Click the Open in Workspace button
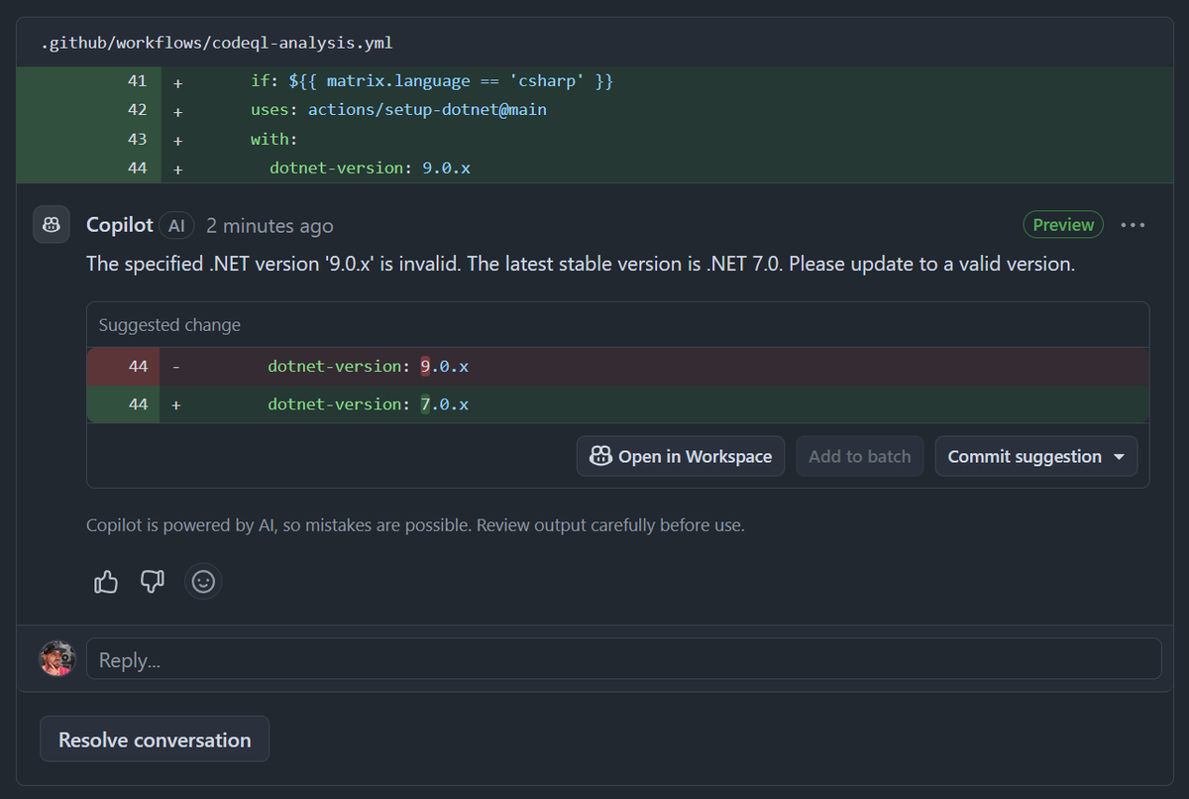The height and width of the screenshot is (799, 1189). [681, 456]
